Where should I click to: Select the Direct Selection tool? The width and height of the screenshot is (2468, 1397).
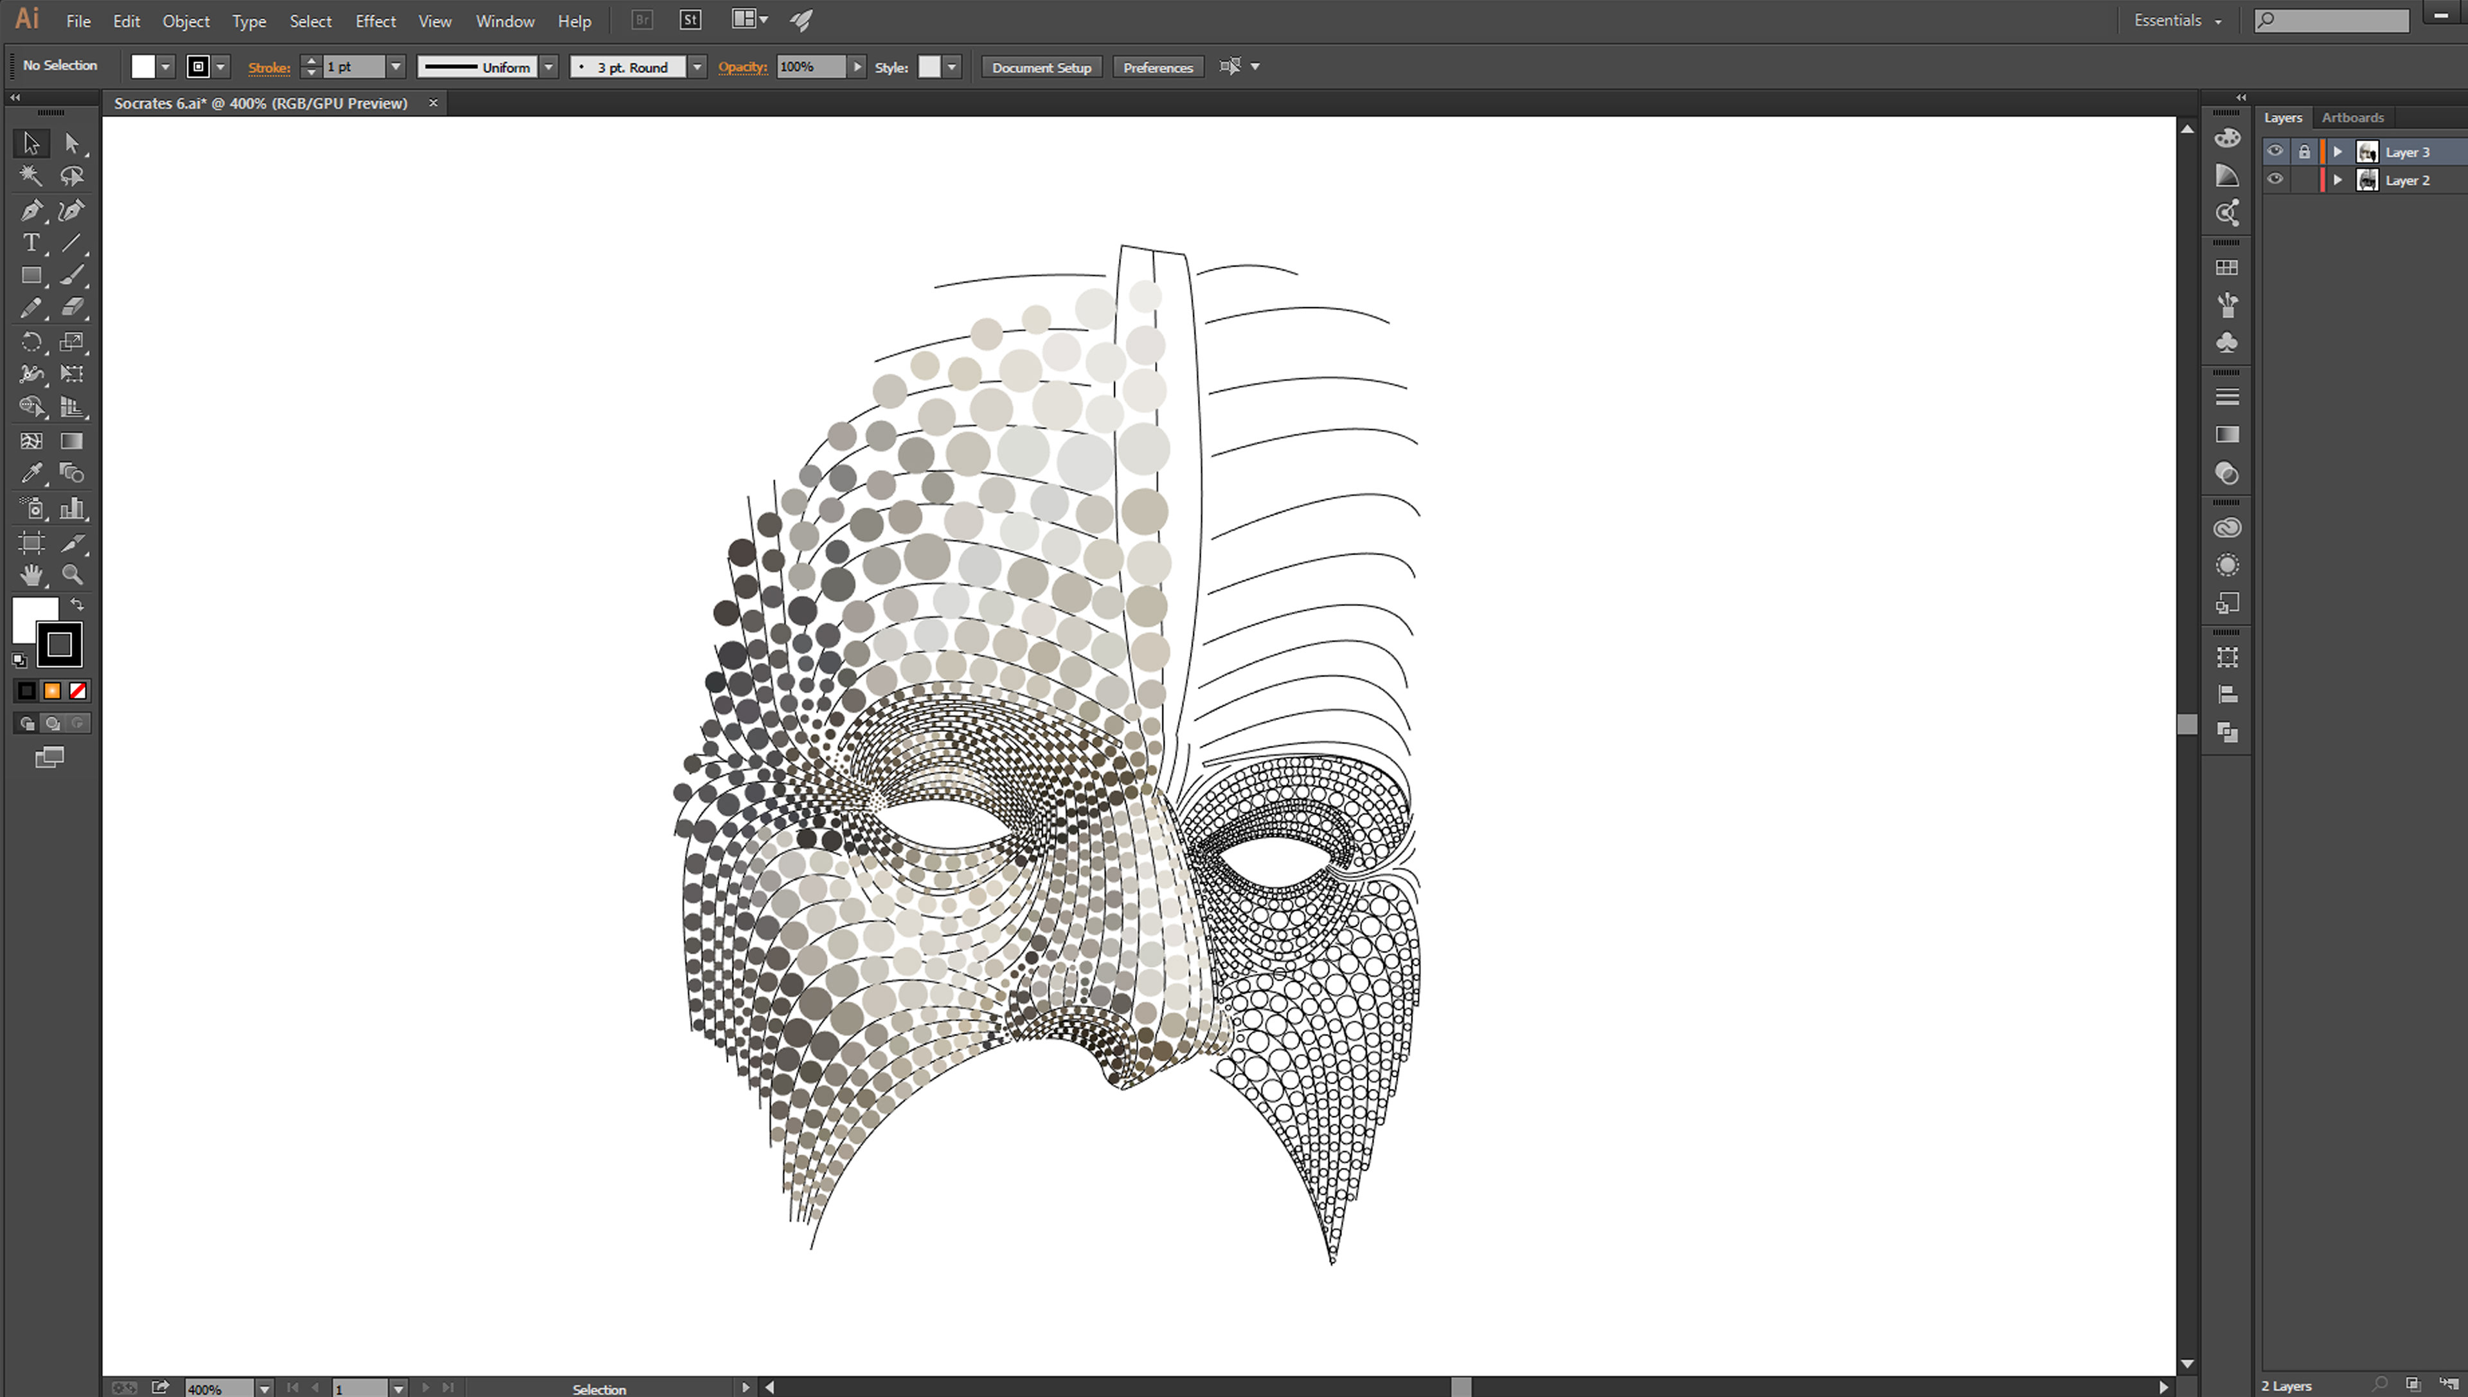coord(72,143)
